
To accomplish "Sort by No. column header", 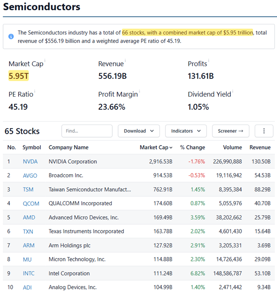I will (12, 148).
